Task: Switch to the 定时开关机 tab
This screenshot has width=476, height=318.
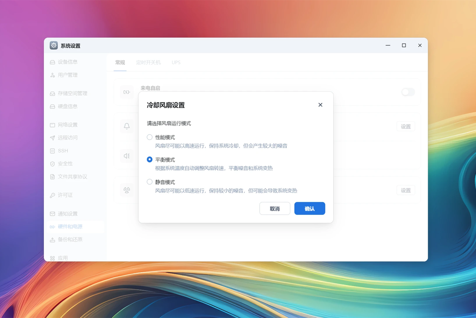Action: tap(149, 62)
